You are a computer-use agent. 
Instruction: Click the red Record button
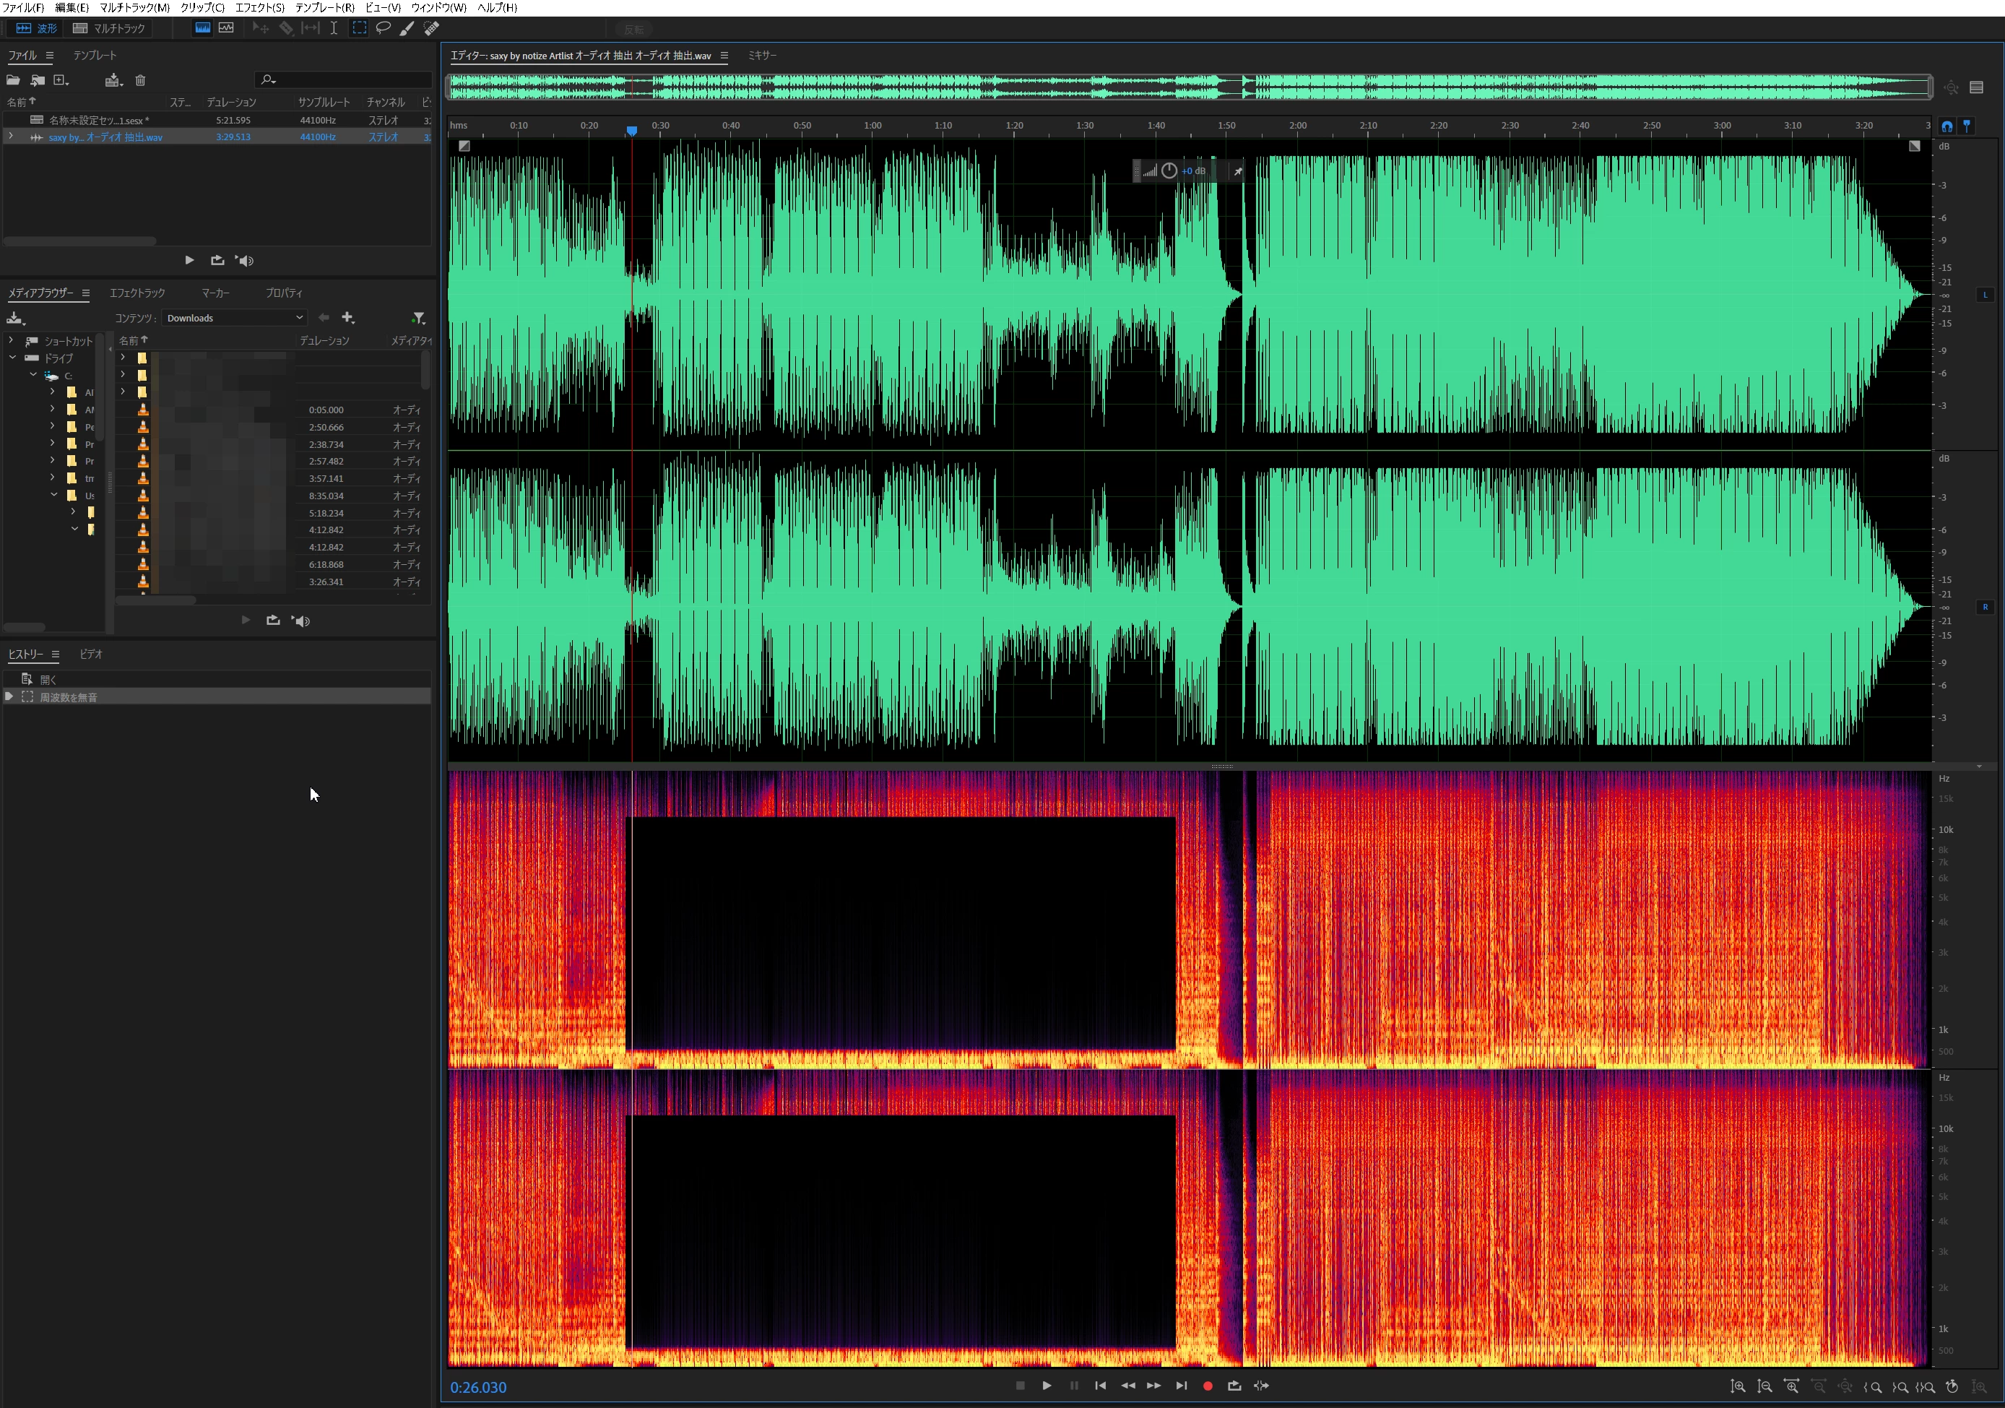coord(1208,1386)
